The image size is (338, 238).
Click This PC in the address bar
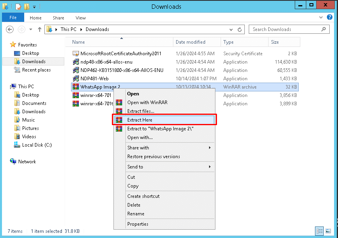coord(69,29)
